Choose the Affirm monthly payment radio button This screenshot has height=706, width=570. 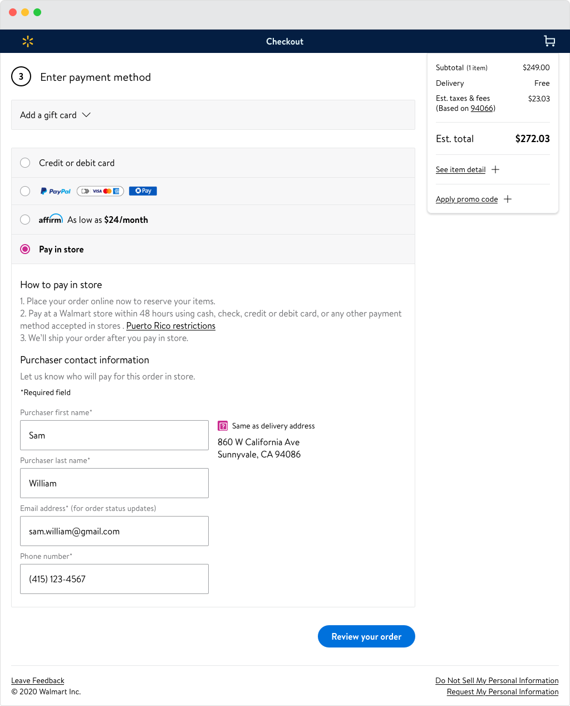point(25,220)
